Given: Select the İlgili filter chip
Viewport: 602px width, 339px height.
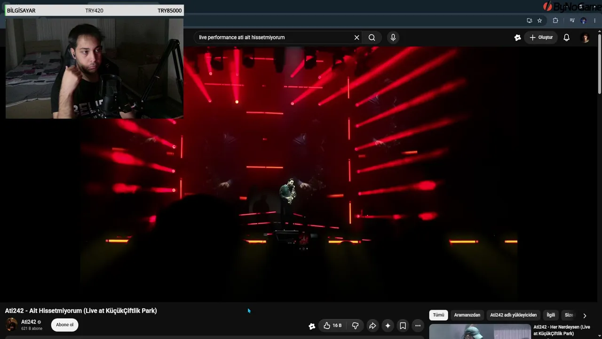Looking at the screenshot, I should (551, 315).
